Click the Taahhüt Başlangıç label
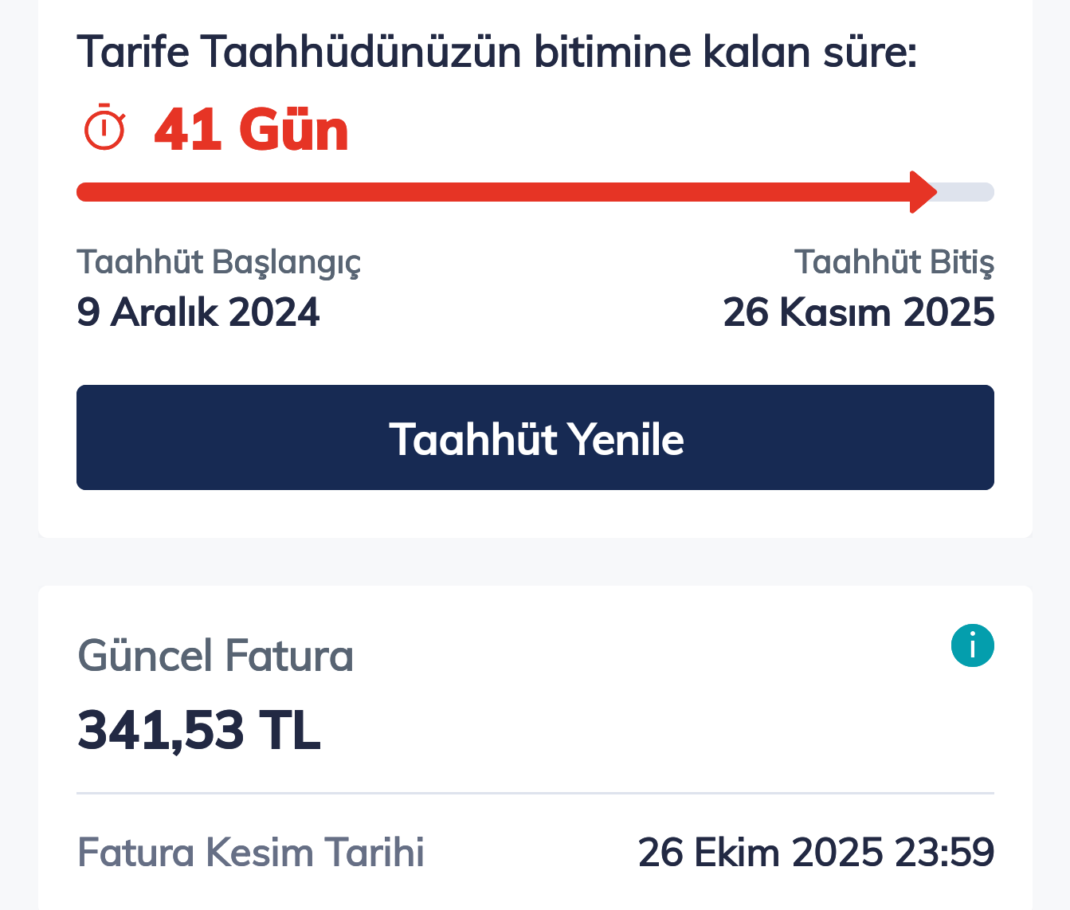This screenshot has width=1070, height=910. point(219,262)
